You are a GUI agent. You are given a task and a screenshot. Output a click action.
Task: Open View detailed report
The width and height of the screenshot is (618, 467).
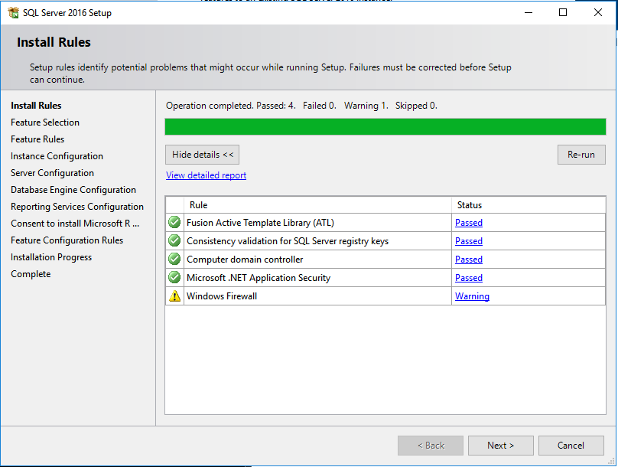(205, 175)
